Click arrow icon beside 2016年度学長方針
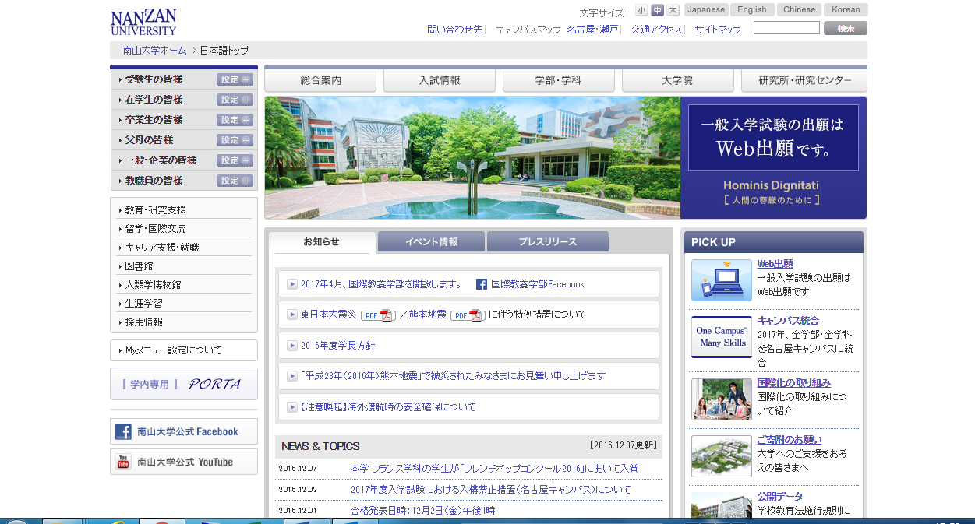975x524 pixels. pyautogui.click(x=292, y=346)
